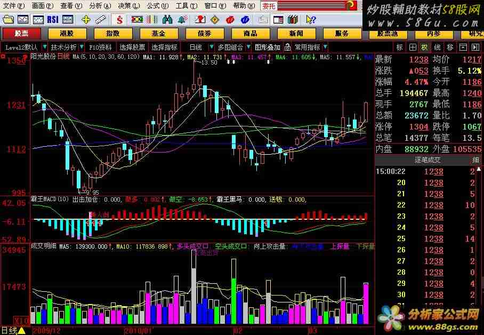Switch to the 基金 tab
The height and width of the screenshot is (335, 484).
159,34
